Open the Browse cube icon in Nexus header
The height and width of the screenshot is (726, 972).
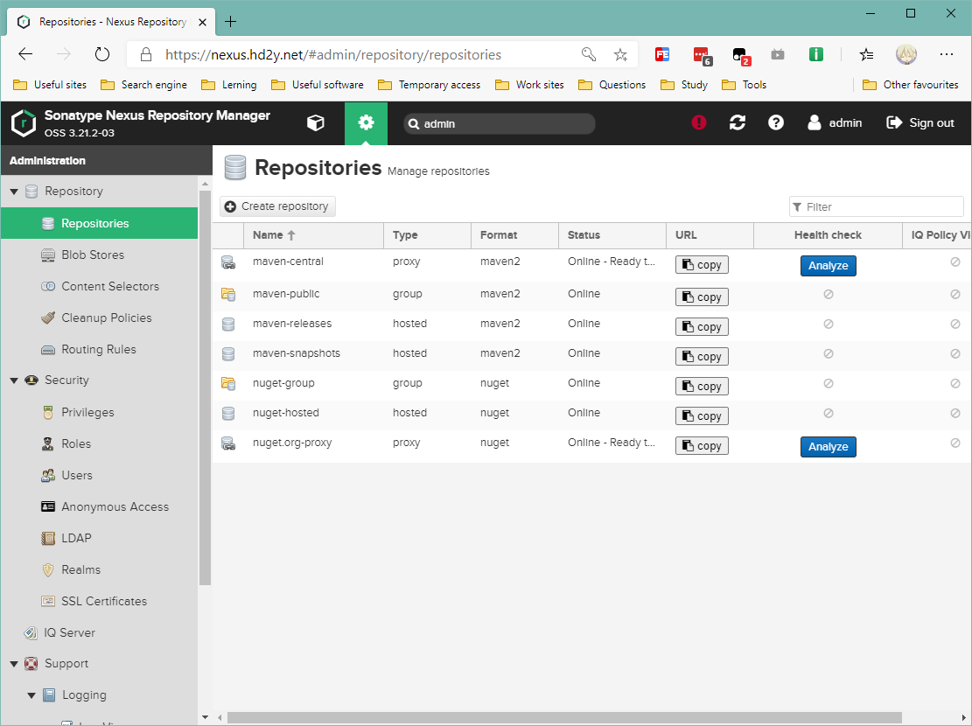[316, 122]
